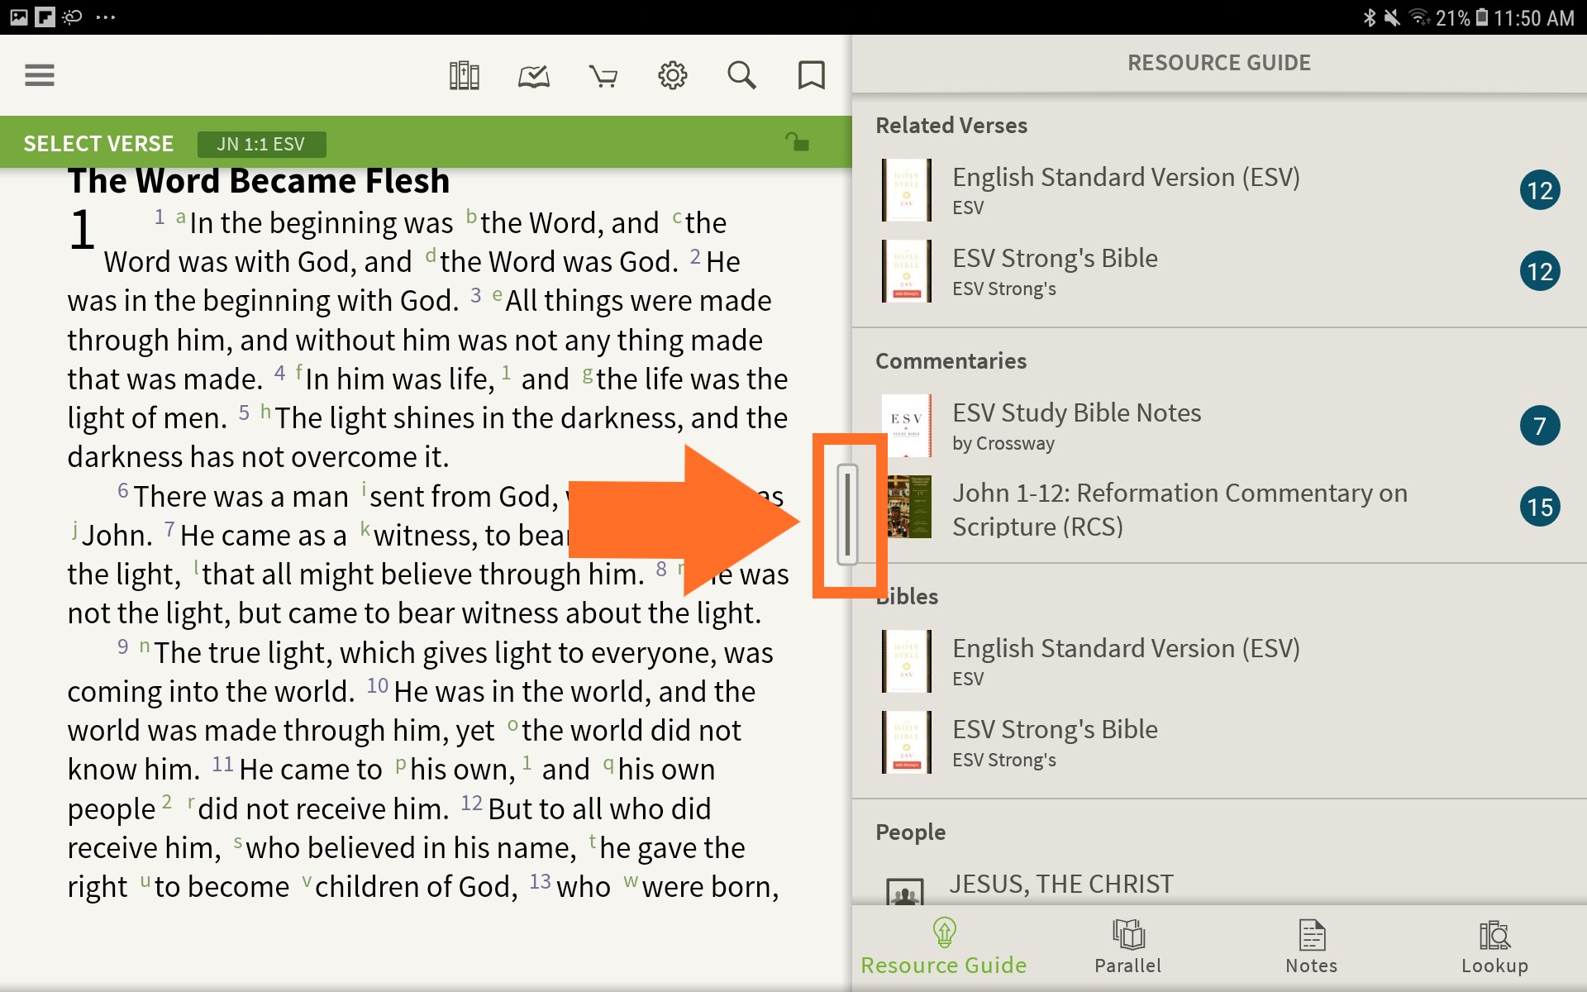This screenshot has height=992, width=1587.
Task: Open English Standard Version under Related Verses
Action: [1219, 190]
